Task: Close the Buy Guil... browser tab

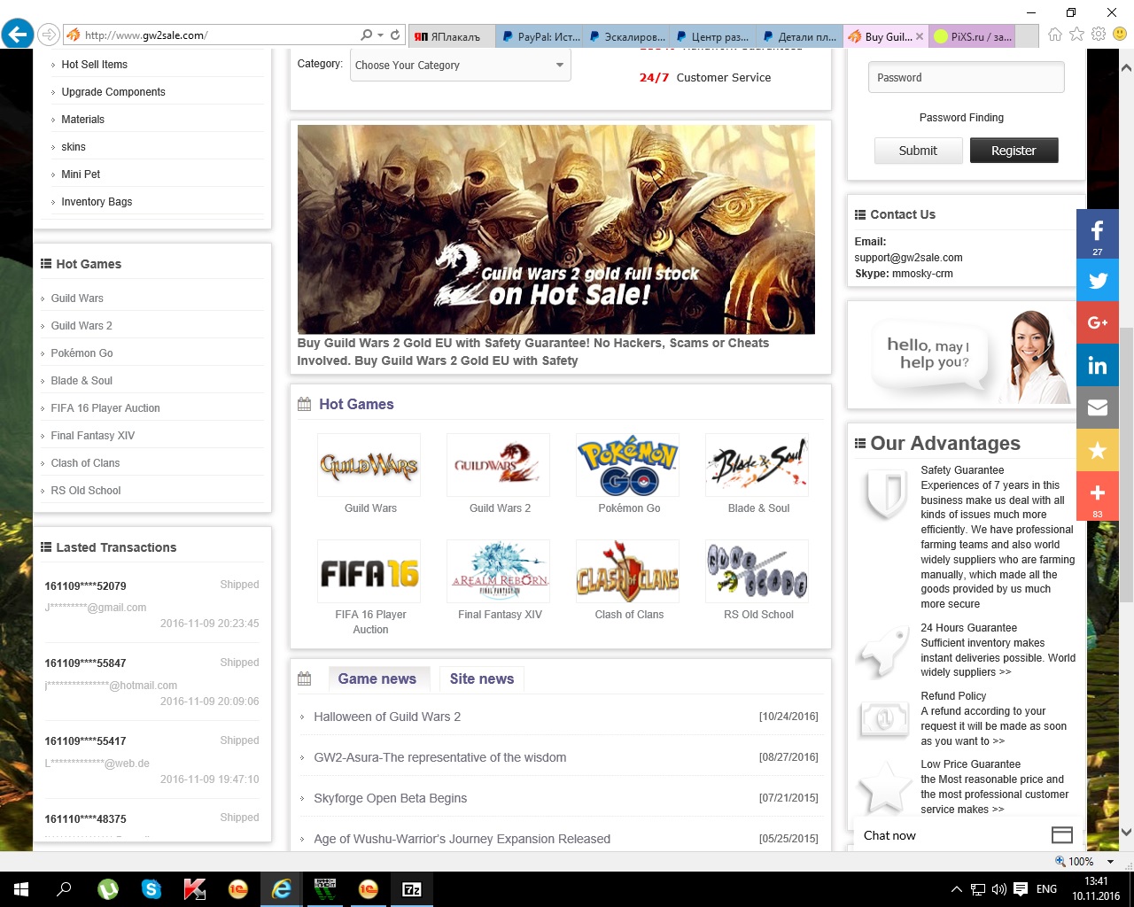Action: pos(920,36)
